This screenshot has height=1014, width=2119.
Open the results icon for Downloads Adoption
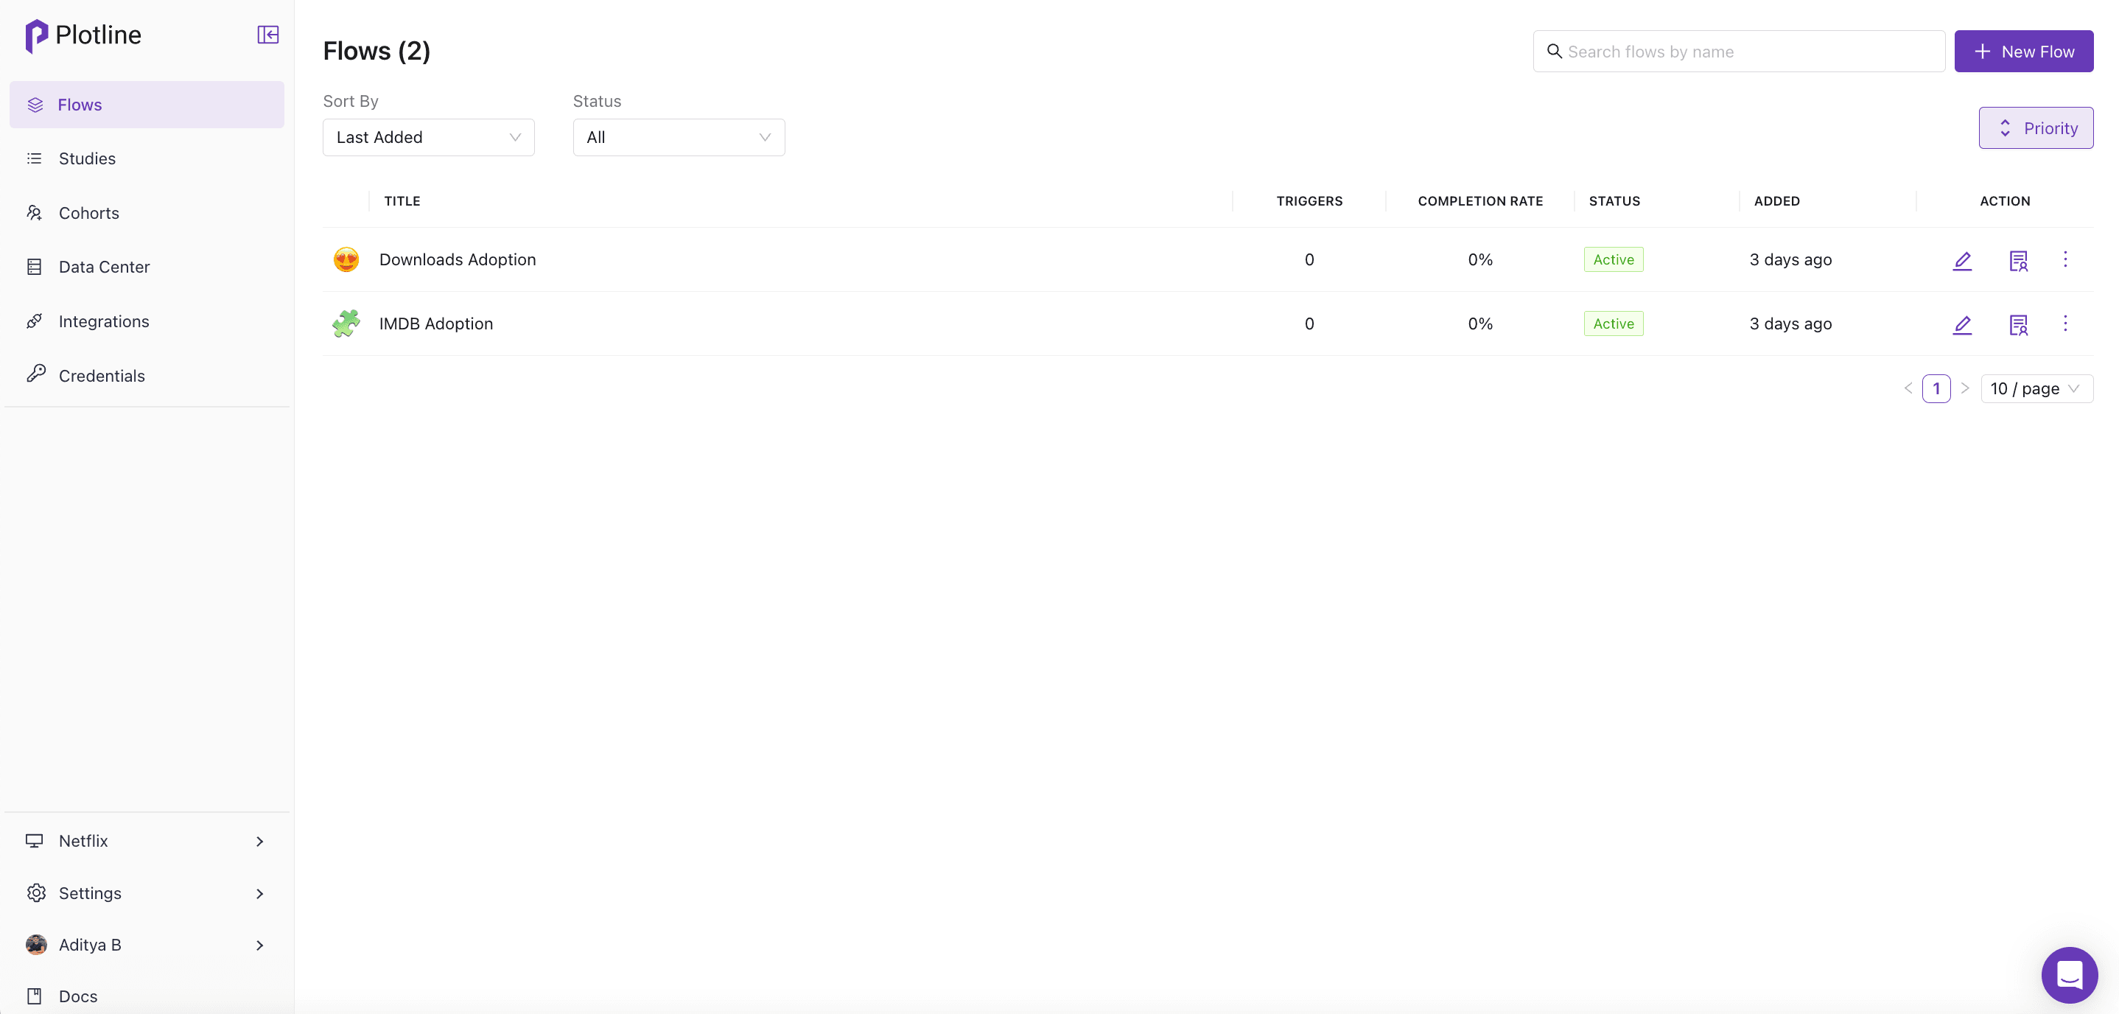[2018, 260]
